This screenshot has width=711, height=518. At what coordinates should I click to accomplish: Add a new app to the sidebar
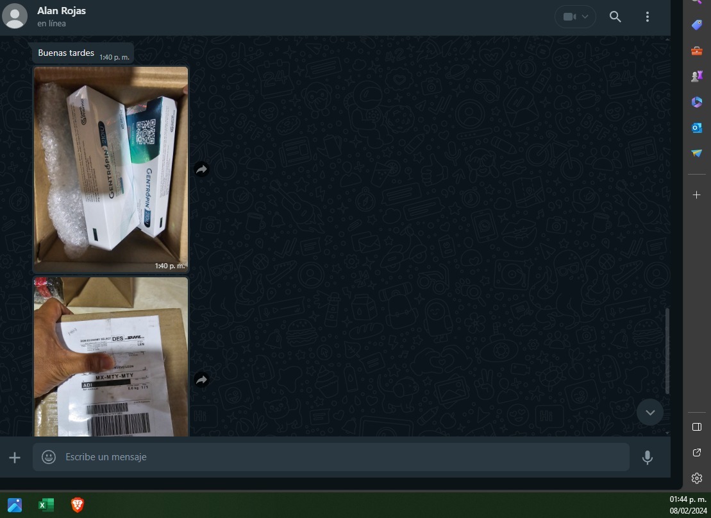697,194
